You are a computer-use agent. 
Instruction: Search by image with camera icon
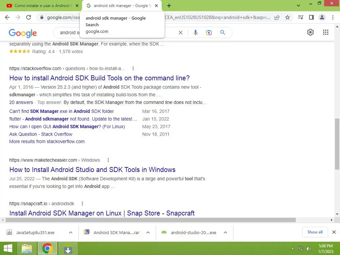coord(209,33)
